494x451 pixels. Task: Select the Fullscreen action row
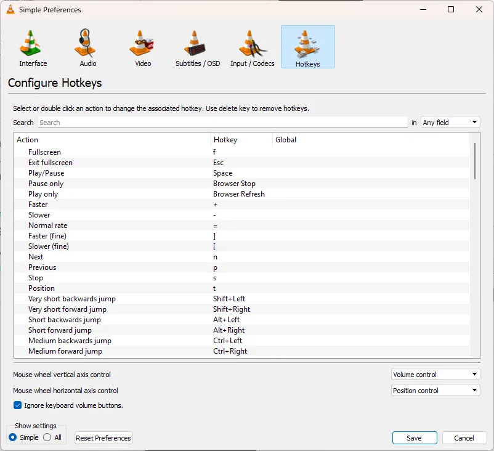(x=241, y=152)
